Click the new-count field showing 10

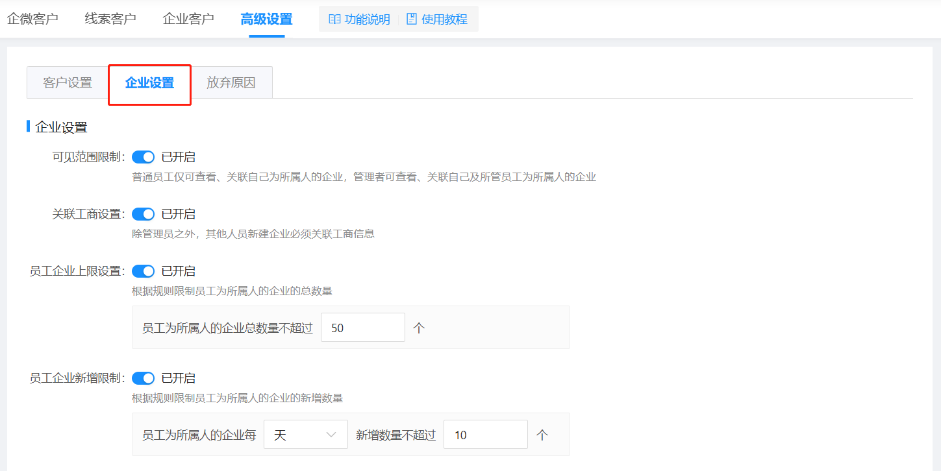[485, 435]
